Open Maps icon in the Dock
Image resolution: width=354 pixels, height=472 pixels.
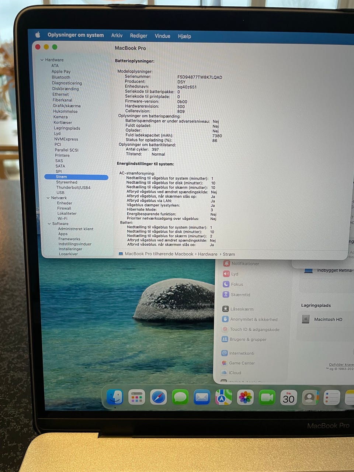[x=223, y=397]
